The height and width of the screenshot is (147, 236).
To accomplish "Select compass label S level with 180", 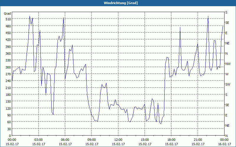I will (x=226, y=95).
